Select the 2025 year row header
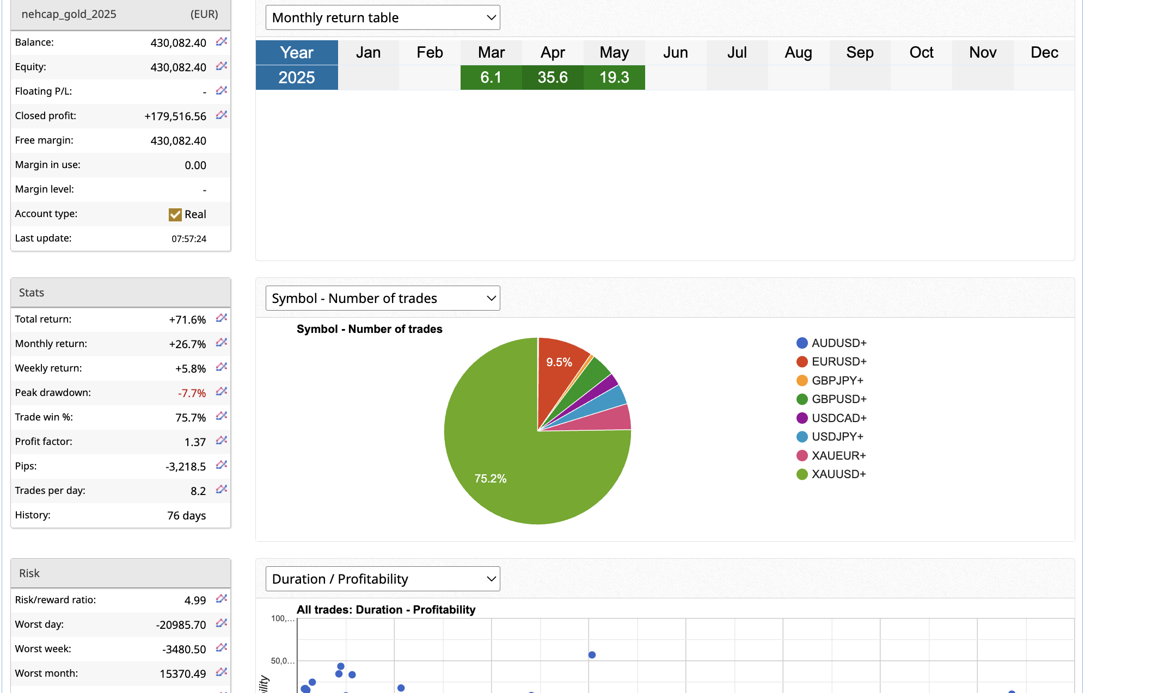 (x=297, y=77)
